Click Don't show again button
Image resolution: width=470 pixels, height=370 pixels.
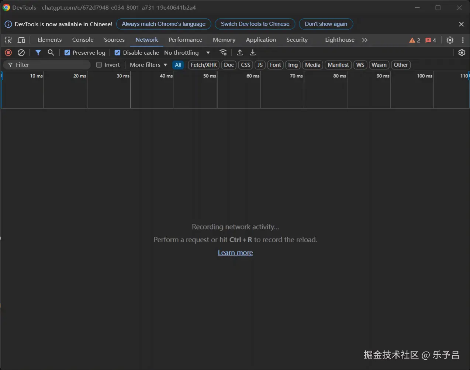[326, 24]
